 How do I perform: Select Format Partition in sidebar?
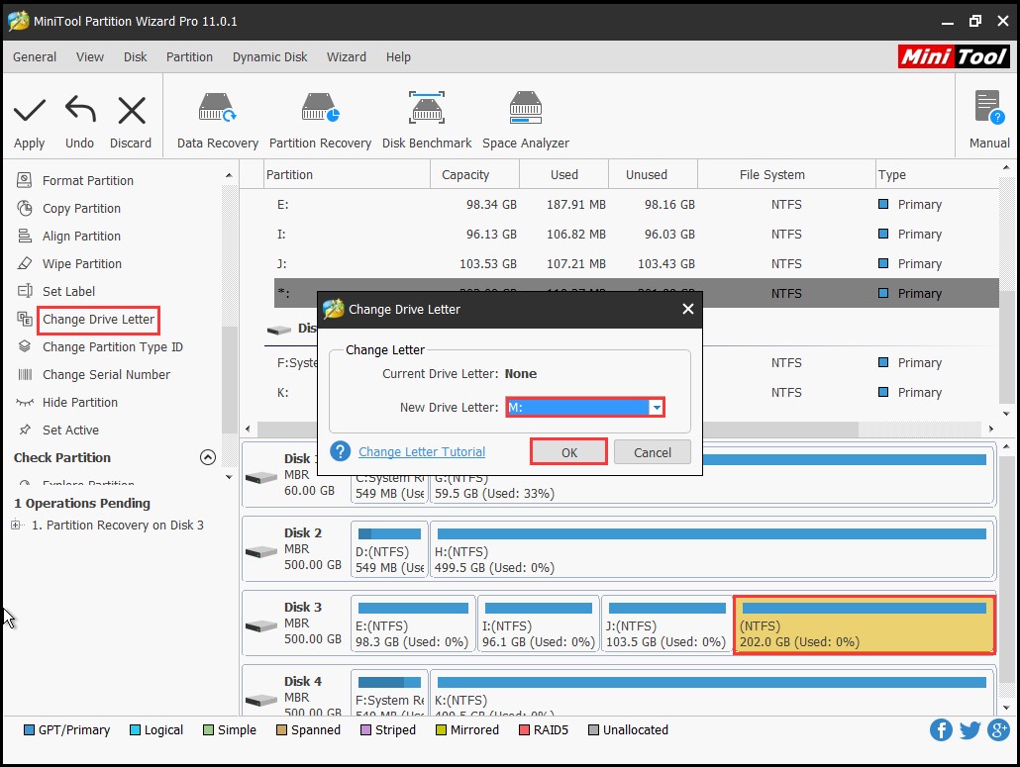click(88, 181)
